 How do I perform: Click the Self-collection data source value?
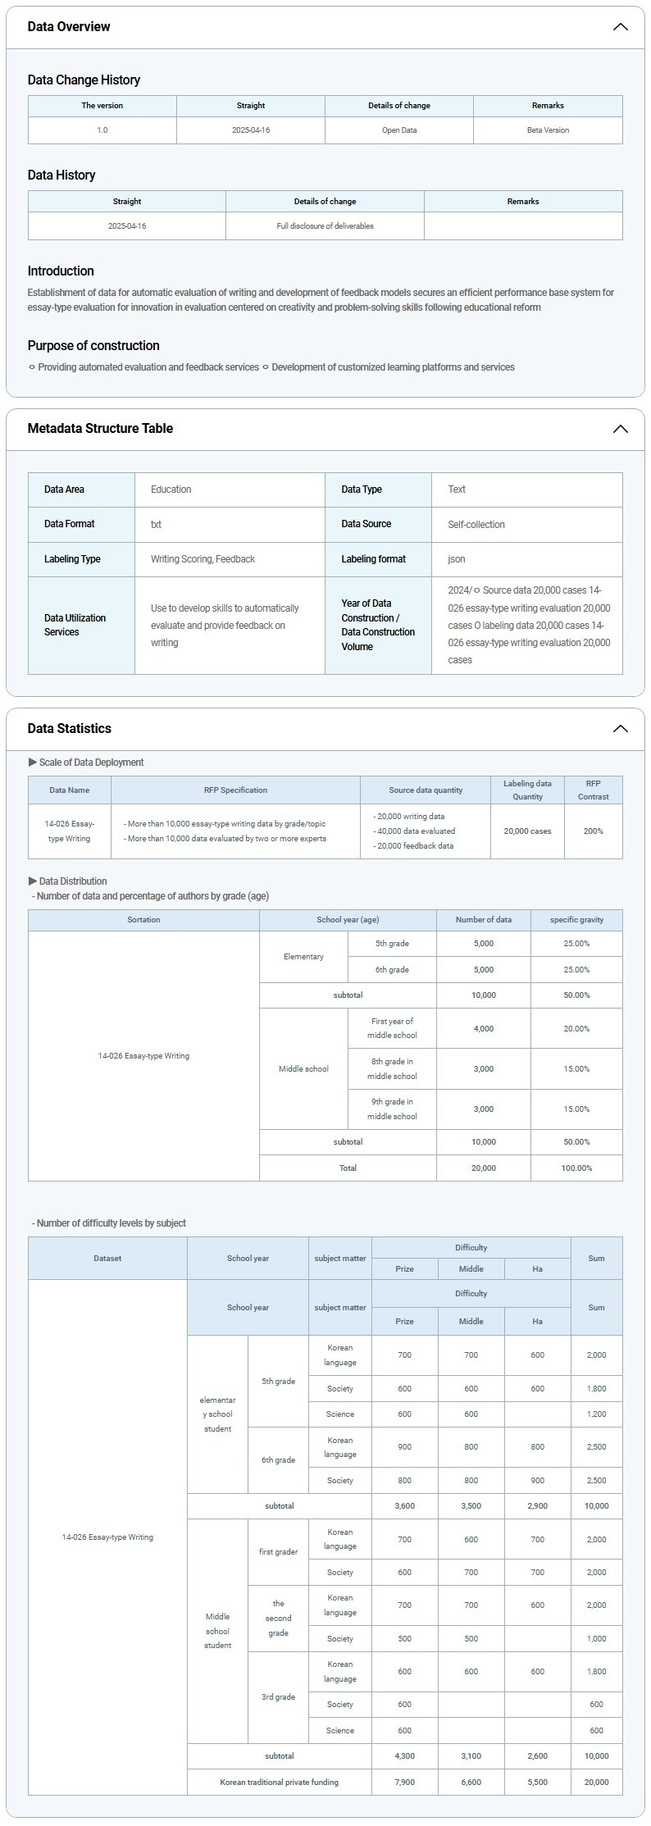(476, 525)
